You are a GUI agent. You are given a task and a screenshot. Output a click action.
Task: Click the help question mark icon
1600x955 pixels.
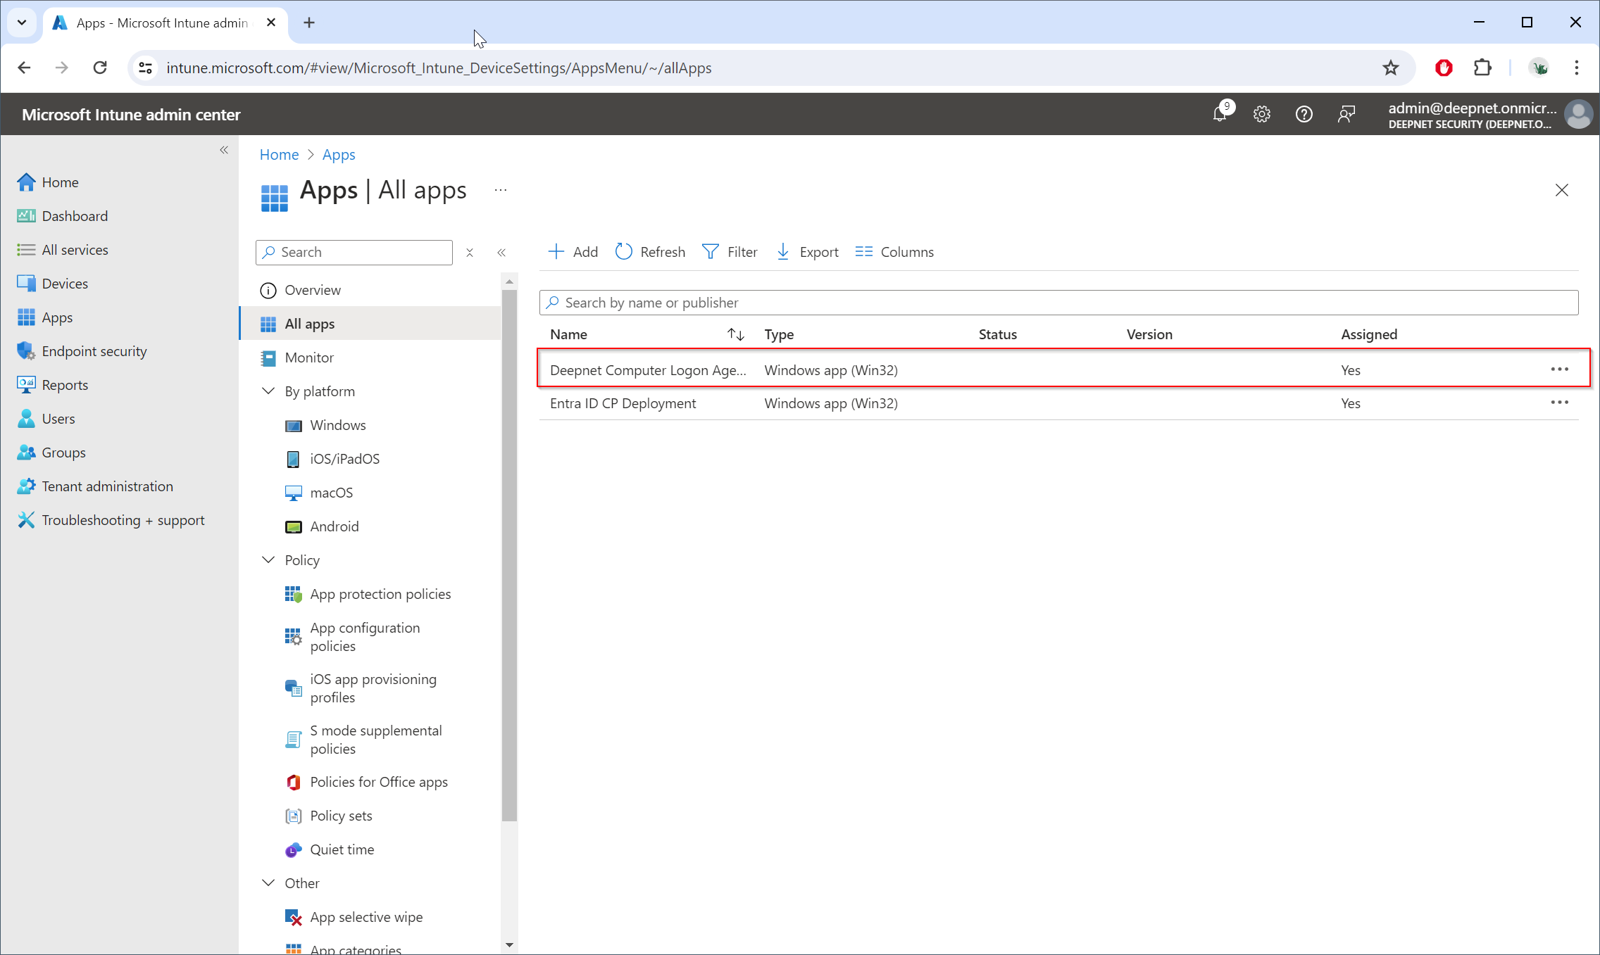tap(1304, 114)
